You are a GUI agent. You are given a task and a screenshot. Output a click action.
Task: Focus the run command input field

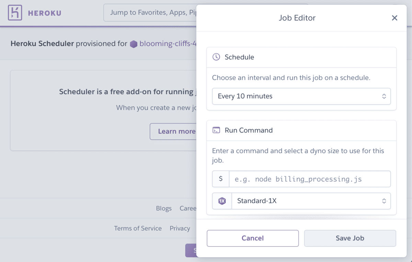(309, 179)
